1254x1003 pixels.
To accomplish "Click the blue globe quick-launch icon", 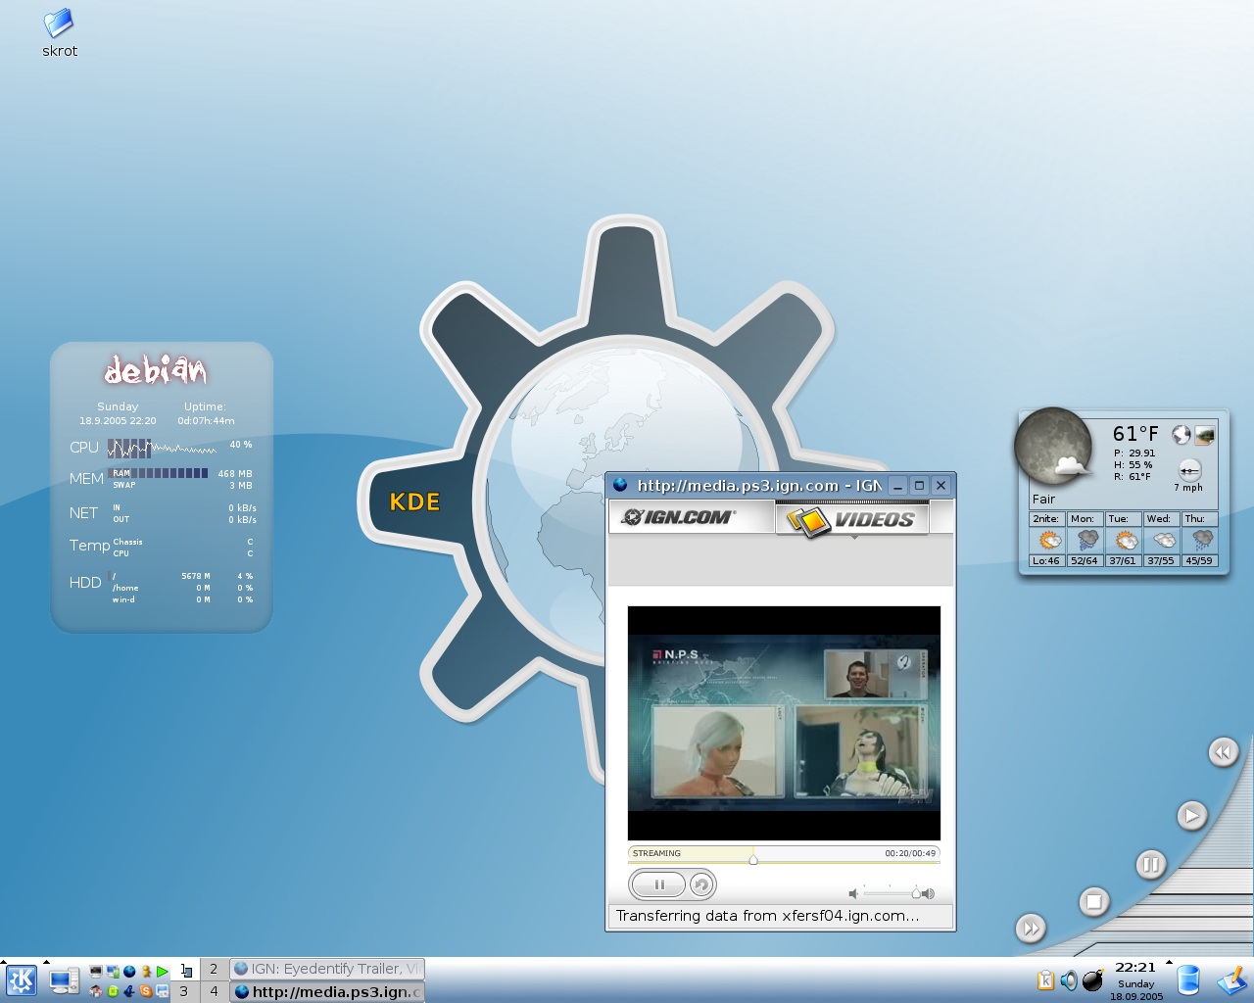I will coord(129,972).
